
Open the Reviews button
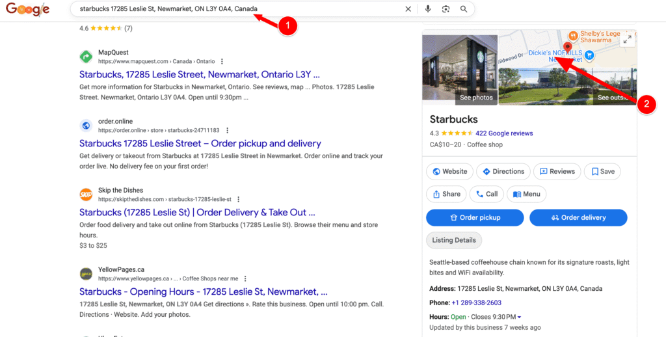557,172
